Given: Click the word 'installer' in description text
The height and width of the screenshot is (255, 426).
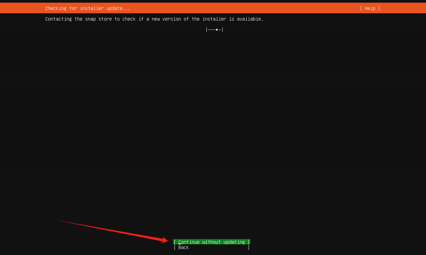Looking at the screenshot, I should (x=214, y=19).
